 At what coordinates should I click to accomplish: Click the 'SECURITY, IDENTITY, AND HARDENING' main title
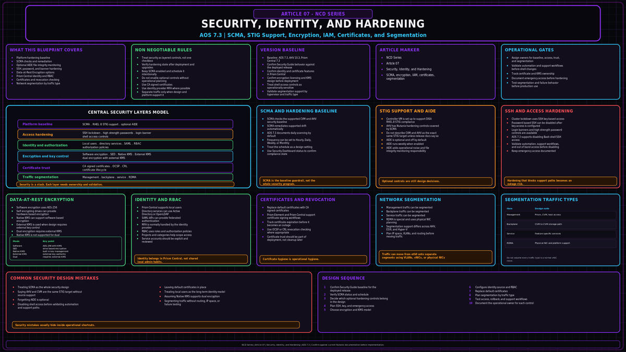313,24
